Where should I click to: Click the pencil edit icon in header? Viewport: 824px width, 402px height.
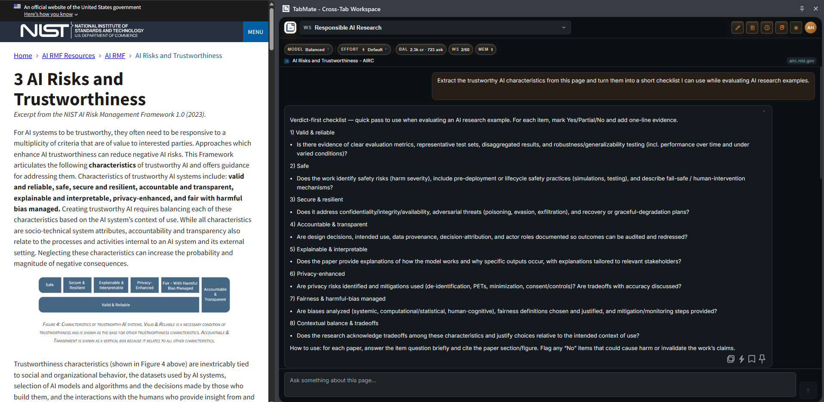tap(737, 28)
